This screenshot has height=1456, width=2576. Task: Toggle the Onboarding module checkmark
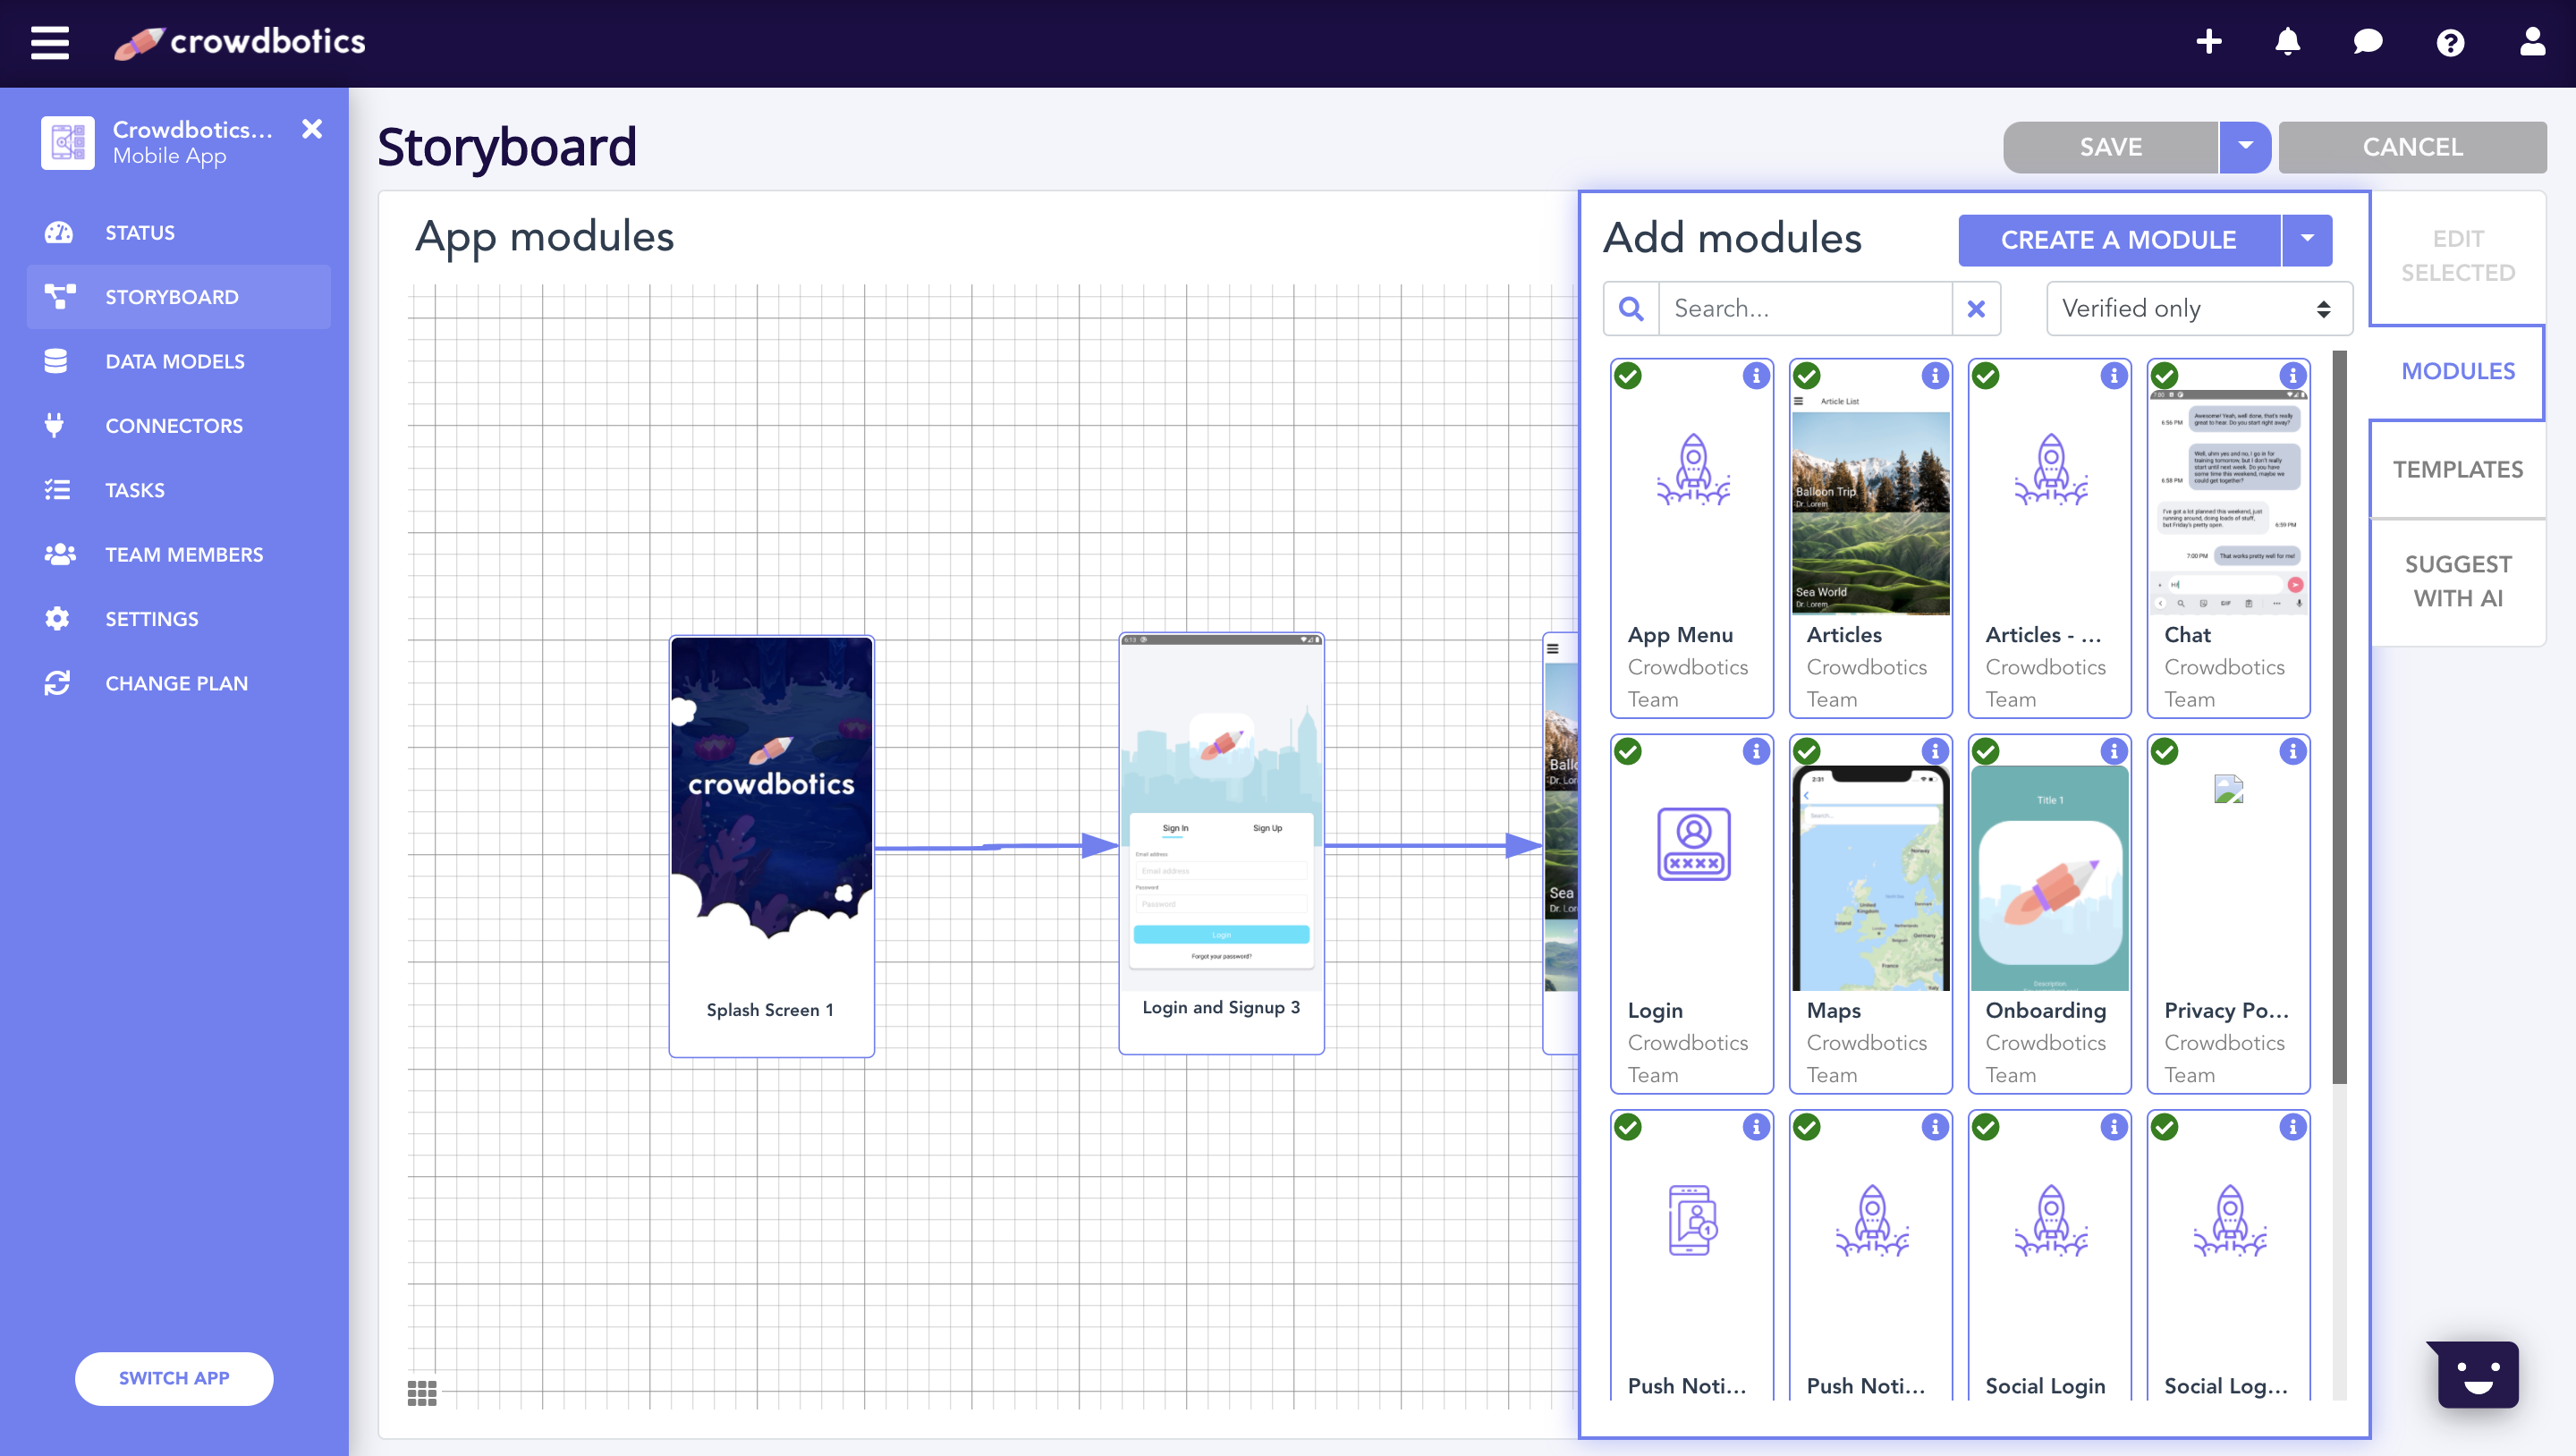[x=1986, y=751]
